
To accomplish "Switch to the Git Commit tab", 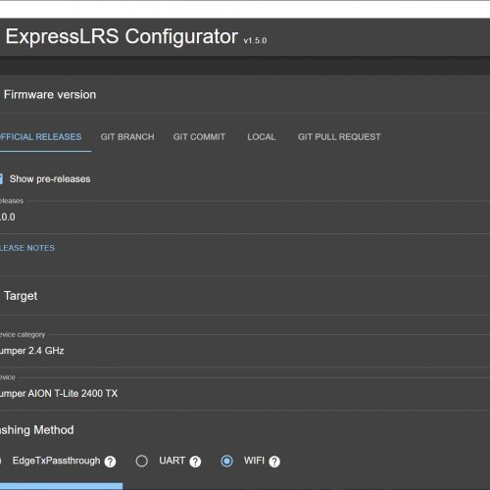I will pyautogui.click(x=199, y=137).
